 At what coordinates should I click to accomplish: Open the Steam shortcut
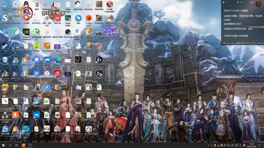(x=5, y=46)
